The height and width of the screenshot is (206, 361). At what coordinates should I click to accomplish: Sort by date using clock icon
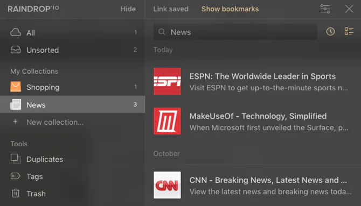click(330, 32)
